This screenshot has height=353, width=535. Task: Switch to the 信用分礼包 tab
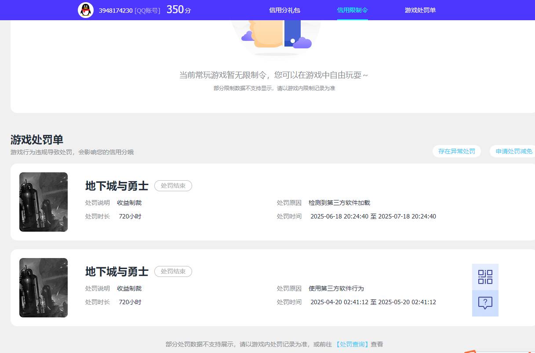[284, 10]
